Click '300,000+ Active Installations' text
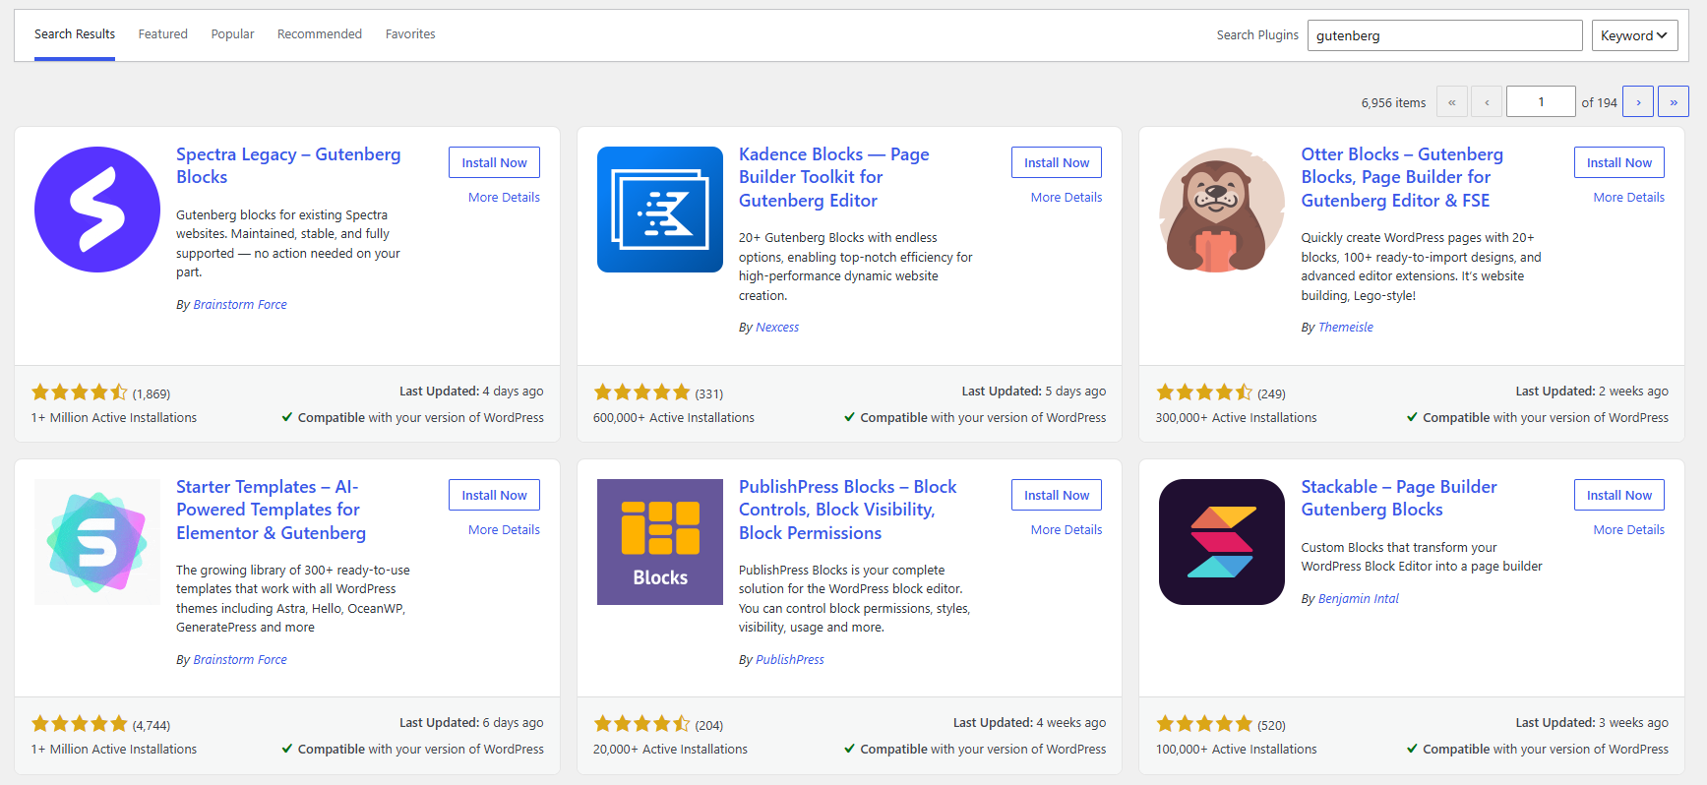 pos(1236,418)
